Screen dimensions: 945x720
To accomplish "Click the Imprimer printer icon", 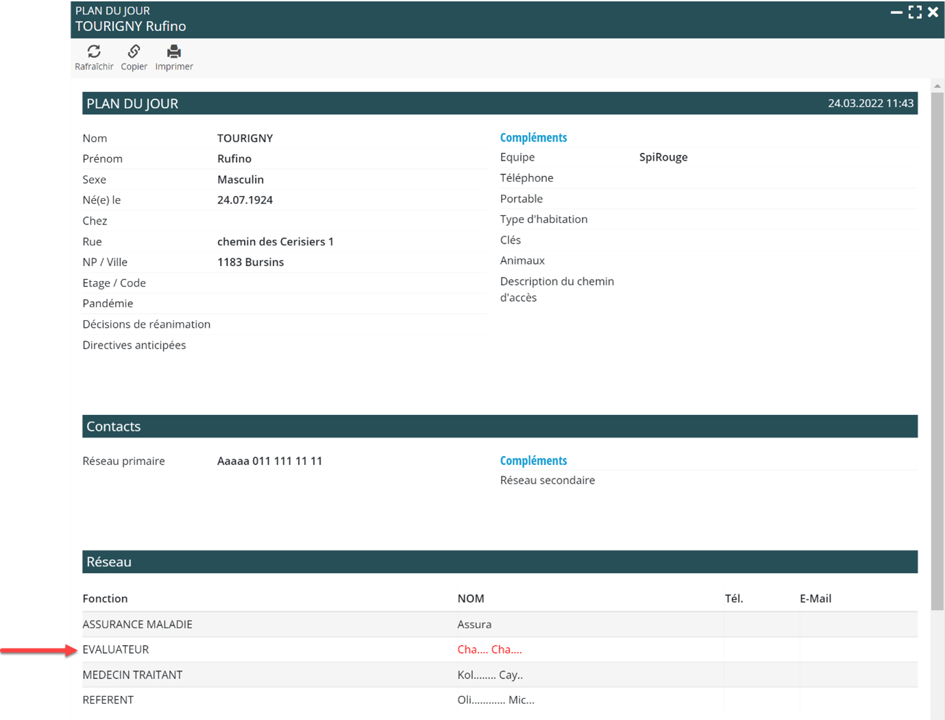I will coord(174,52).
